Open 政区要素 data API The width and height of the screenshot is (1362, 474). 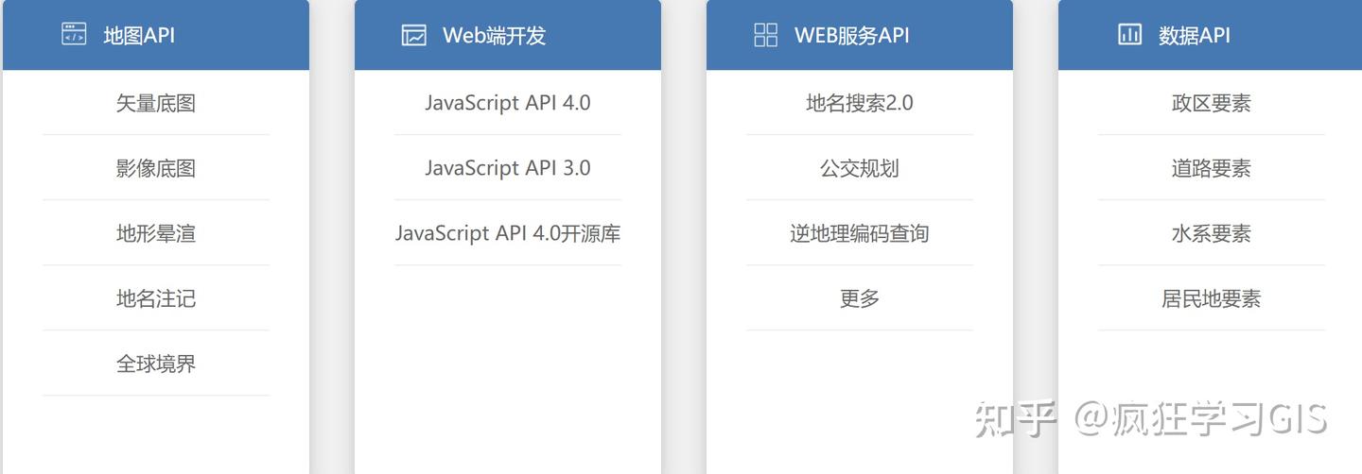point(1212,103)
